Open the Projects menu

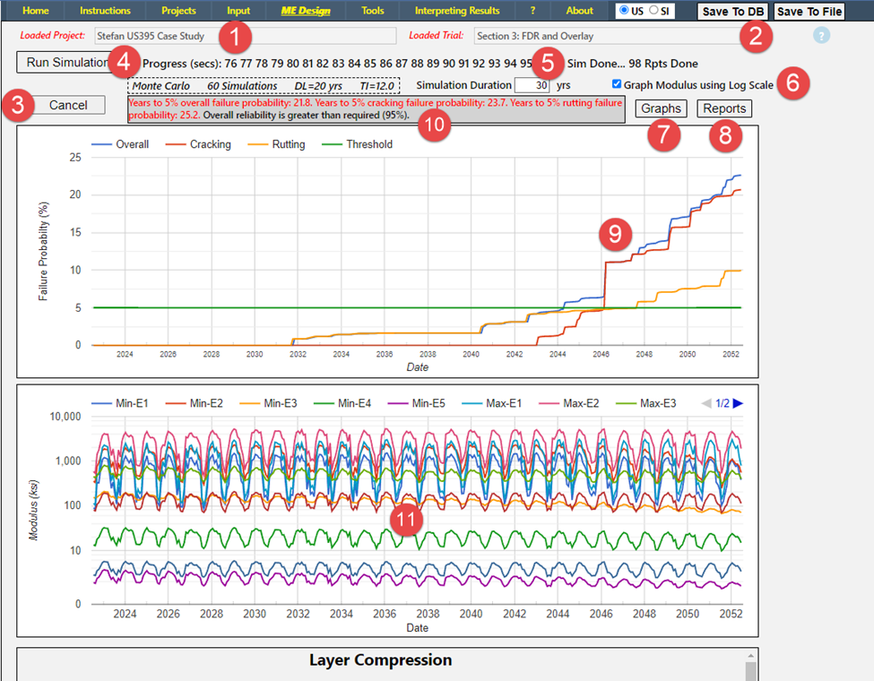pyautogui.click(x=178, y=11)
